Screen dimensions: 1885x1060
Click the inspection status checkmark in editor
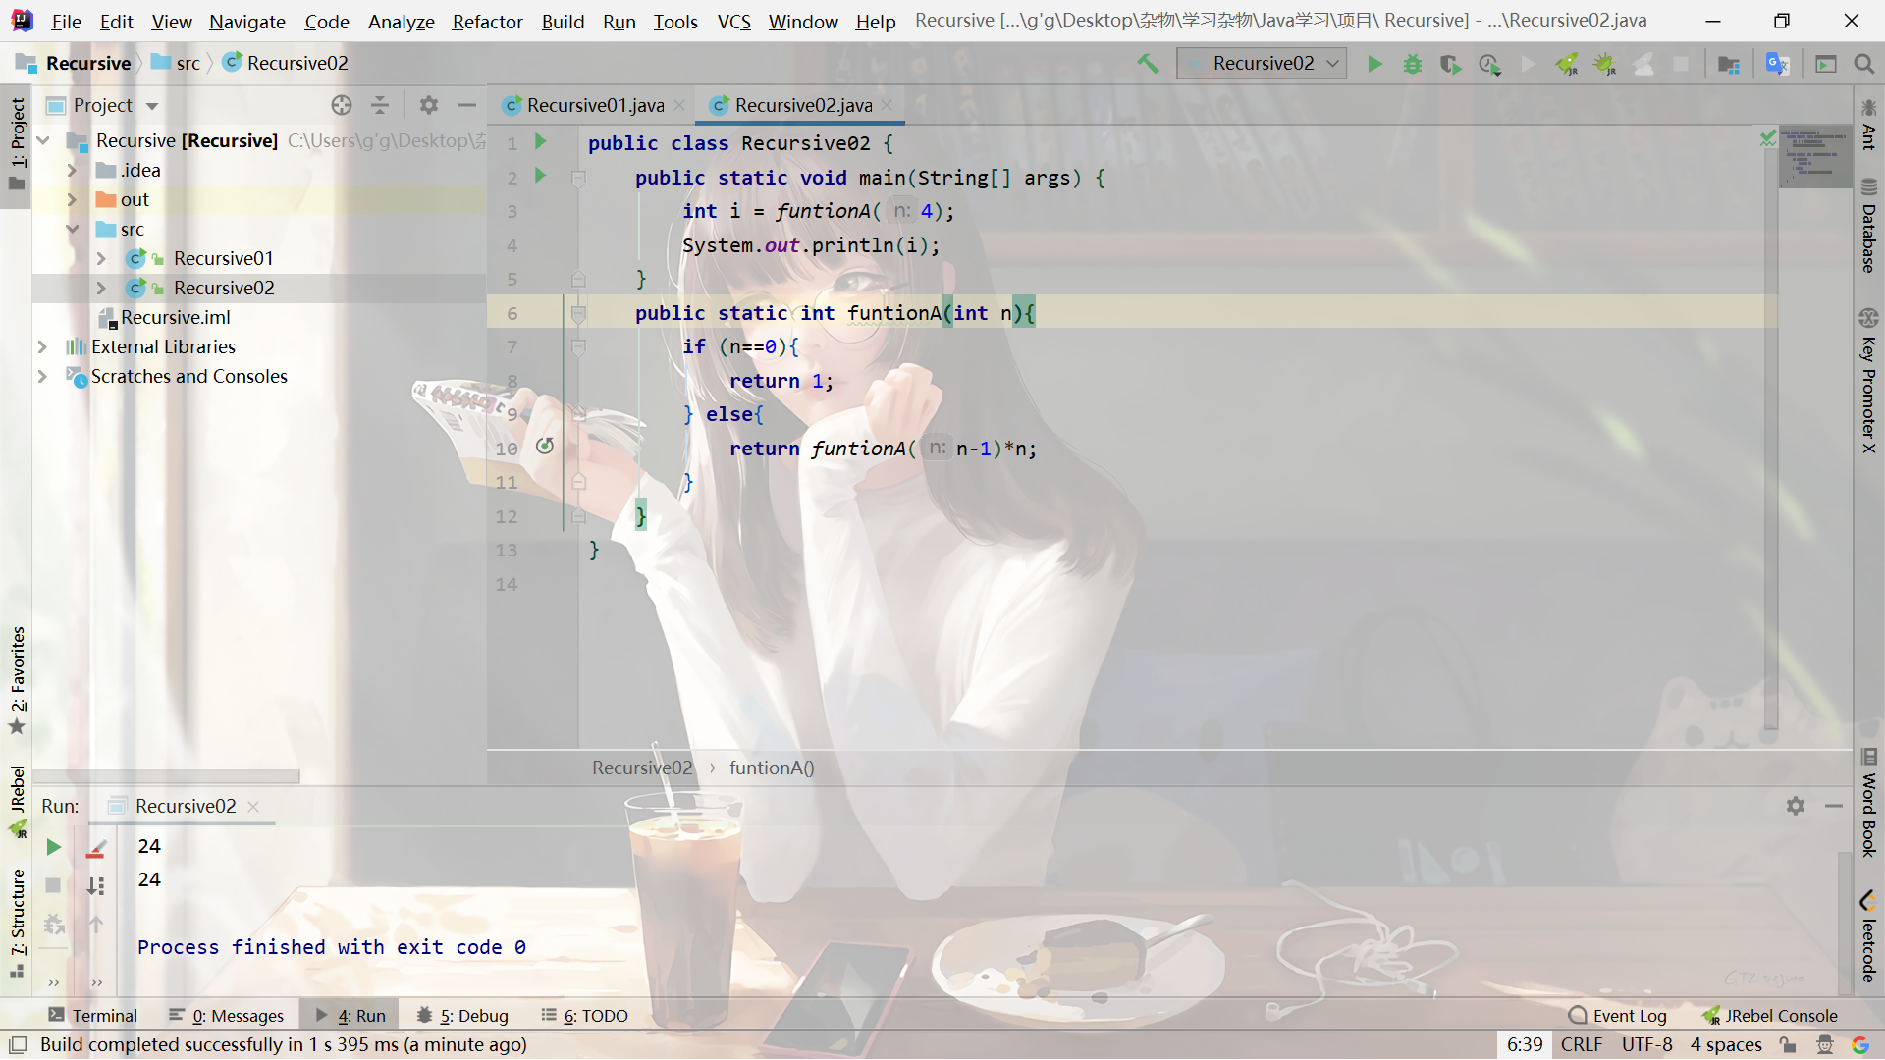click(x=1768, y=138)
